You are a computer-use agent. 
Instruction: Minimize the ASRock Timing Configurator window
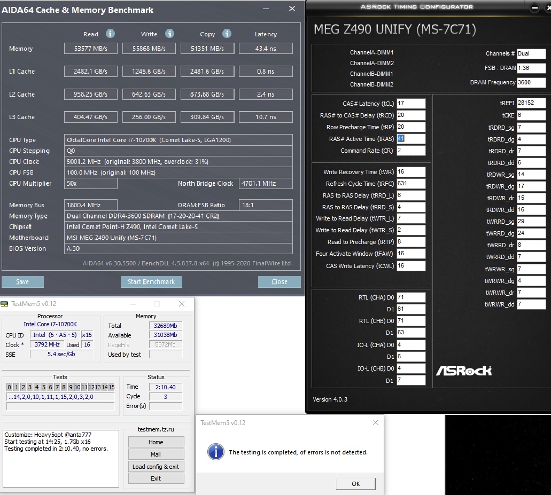pyautogui.click(x=534, y=7)
